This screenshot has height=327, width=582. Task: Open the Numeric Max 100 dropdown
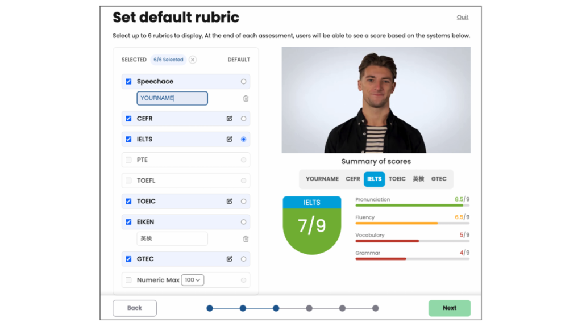click(x=193, y=280)
